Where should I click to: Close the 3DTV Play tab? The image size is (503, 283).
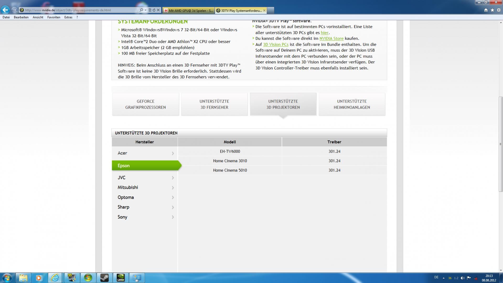point(264,10)
